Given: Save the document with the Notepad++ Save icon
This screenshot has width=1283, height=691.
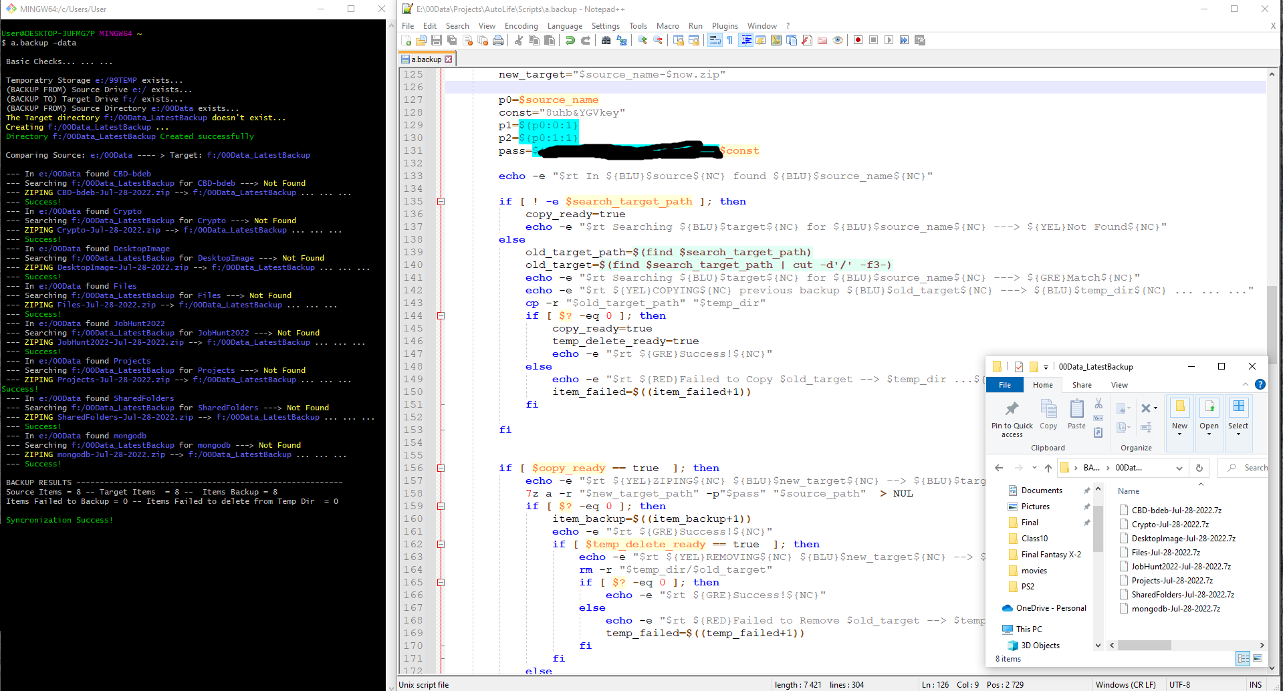Looking at the screenshot, I should [x=437, y=40].
